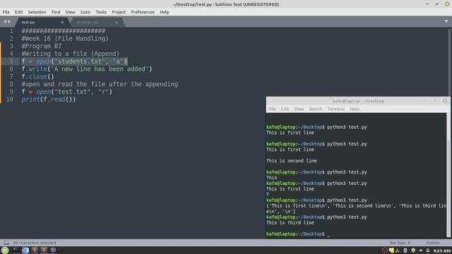The image size is (452, 254).
Task: Open the network connections tray icon
Action: tap(398, 250)
